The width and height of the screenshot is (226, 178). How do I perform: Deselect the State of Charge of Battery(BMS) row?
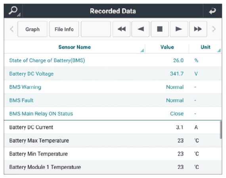pyautogui.click(x=113, y=60)
